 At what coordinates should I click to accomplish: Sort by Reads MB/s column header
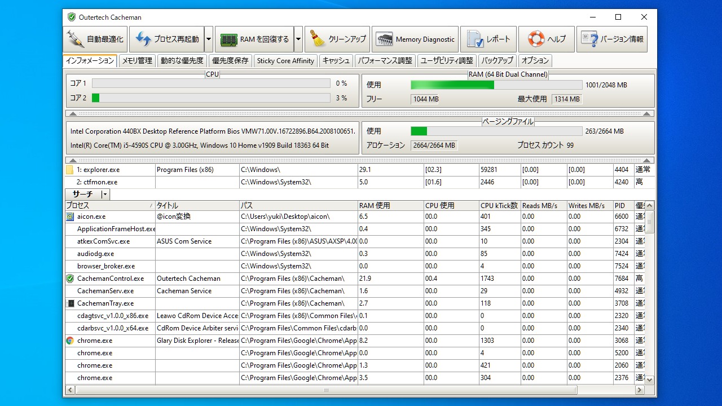pyautogui.click(x=544, y=206)
